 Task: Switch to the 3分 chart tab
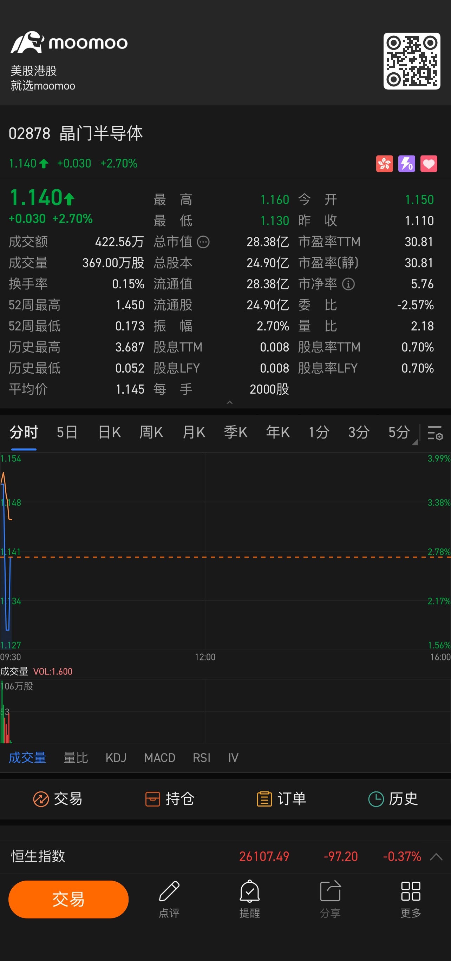tap(359, 432)
